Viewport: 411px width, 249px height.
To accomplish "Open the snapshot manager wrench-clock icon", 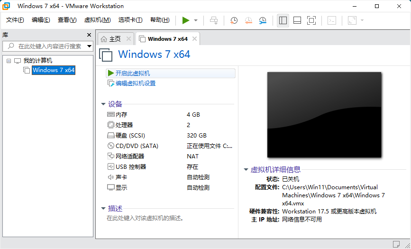I will tap(262, 20).
